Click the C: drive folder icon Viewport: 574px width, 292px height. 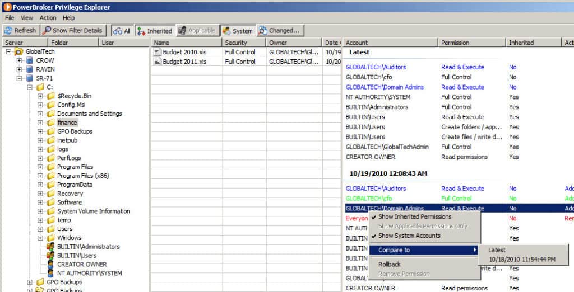point(40,87)
